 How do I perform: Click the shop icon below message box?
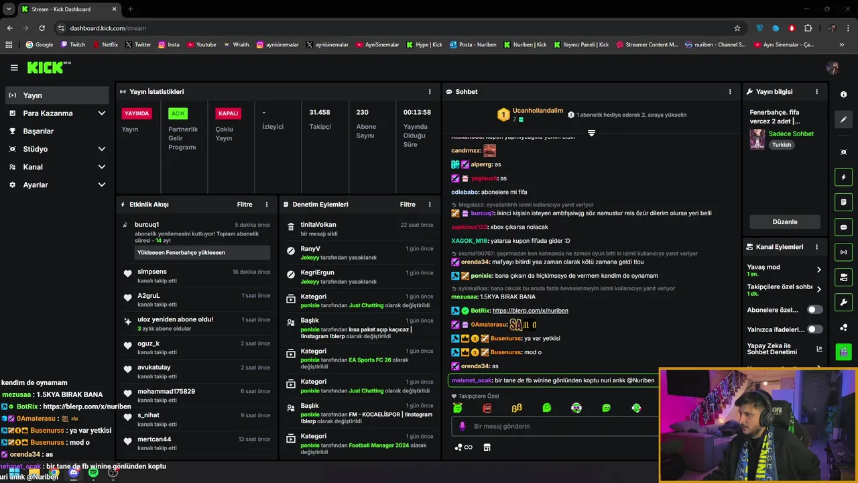[487, 447]
